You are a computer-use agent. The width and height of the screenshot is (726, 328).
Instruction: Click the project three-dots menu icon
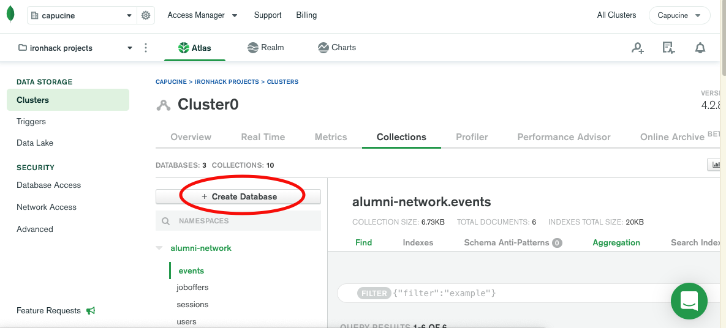point(146,48)
